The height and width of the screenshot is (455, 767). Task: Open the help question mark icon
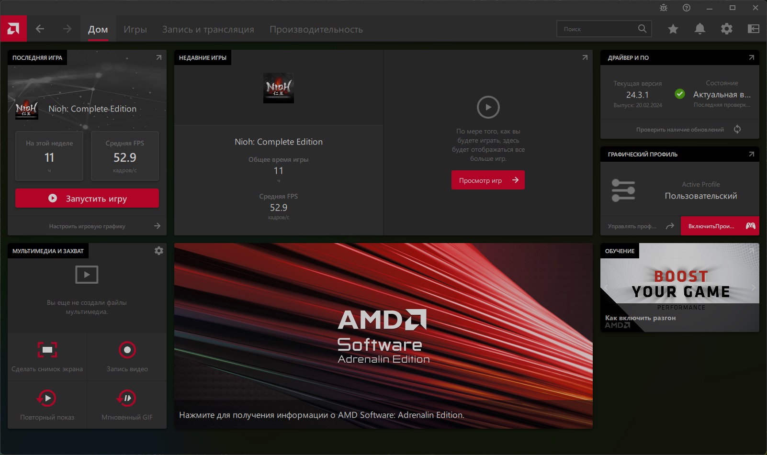tap(687, 8)
